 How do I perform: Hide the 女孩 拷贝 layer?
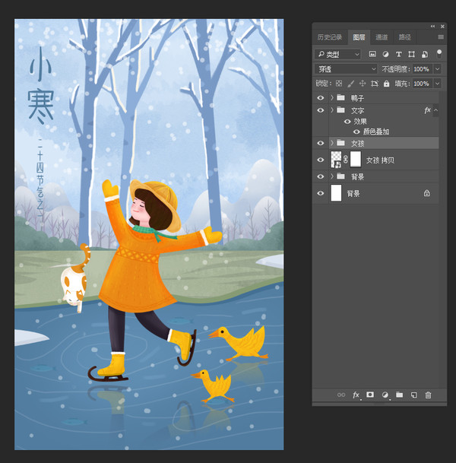(321, 160)
